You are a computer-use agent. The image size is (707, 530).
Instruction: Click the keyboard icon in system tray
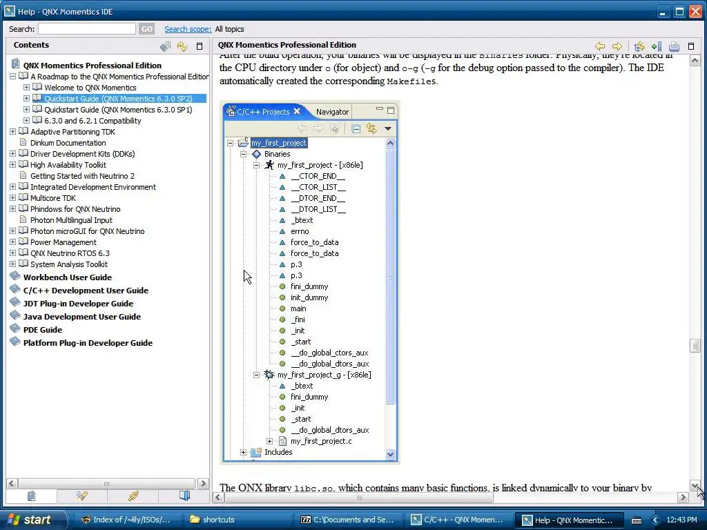point(636,520)
